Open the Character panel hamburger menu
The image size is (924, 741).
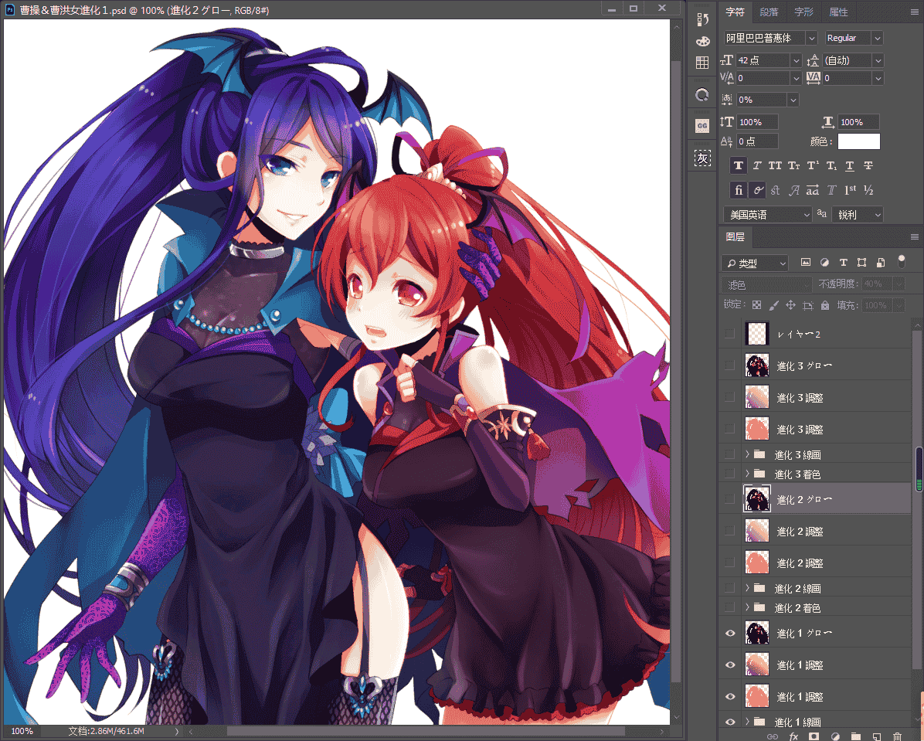click(914, 12)
